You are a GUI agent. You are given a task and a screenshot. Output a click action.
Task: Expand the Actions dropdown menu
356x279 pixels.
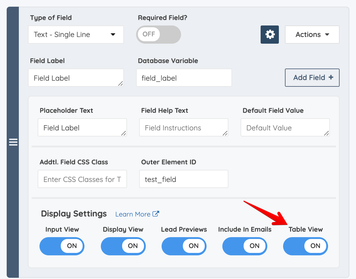[312, 34]
